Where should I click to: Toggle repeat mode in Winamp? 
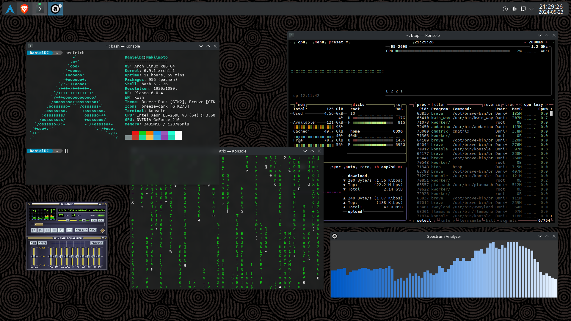click(x=92, y=230)
